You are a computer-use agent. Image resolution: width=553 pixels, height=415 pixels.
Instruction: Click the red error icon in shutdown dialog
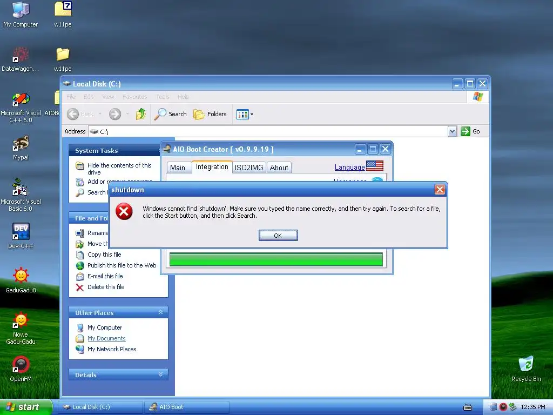coord(124,211)
